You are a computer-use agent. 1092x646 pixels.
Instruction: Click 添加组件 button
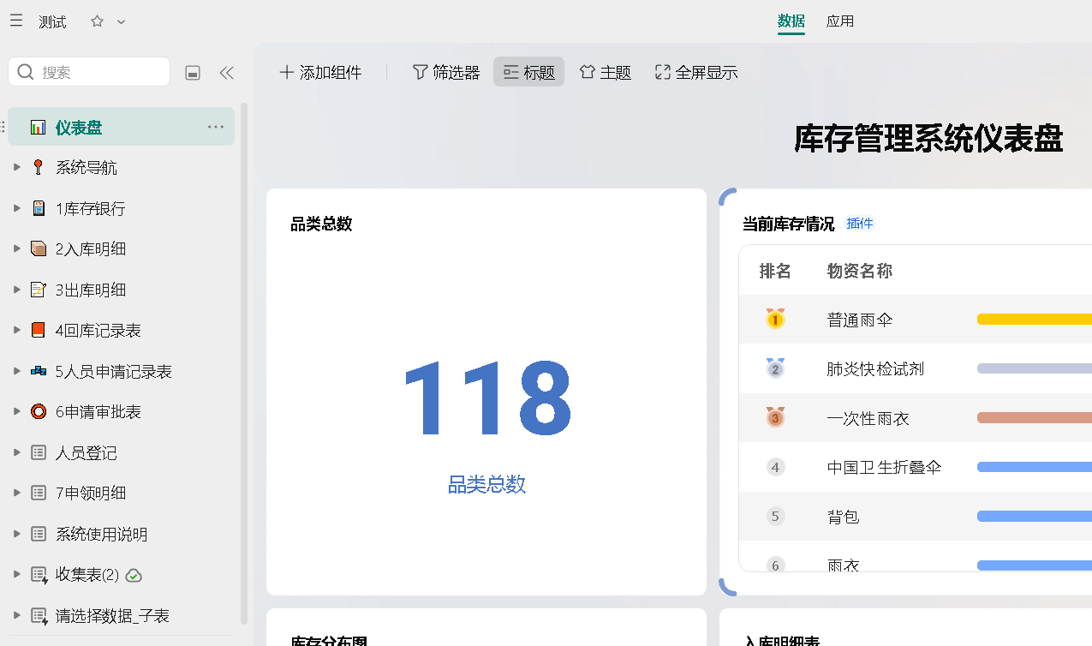pos(320,73)
